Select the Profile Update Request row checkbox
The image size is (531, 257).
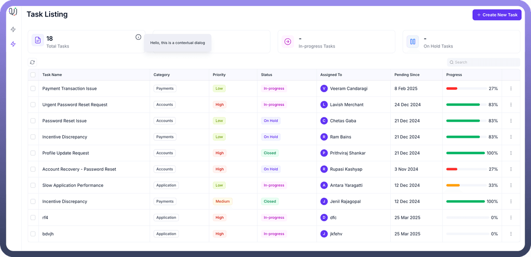33,153
